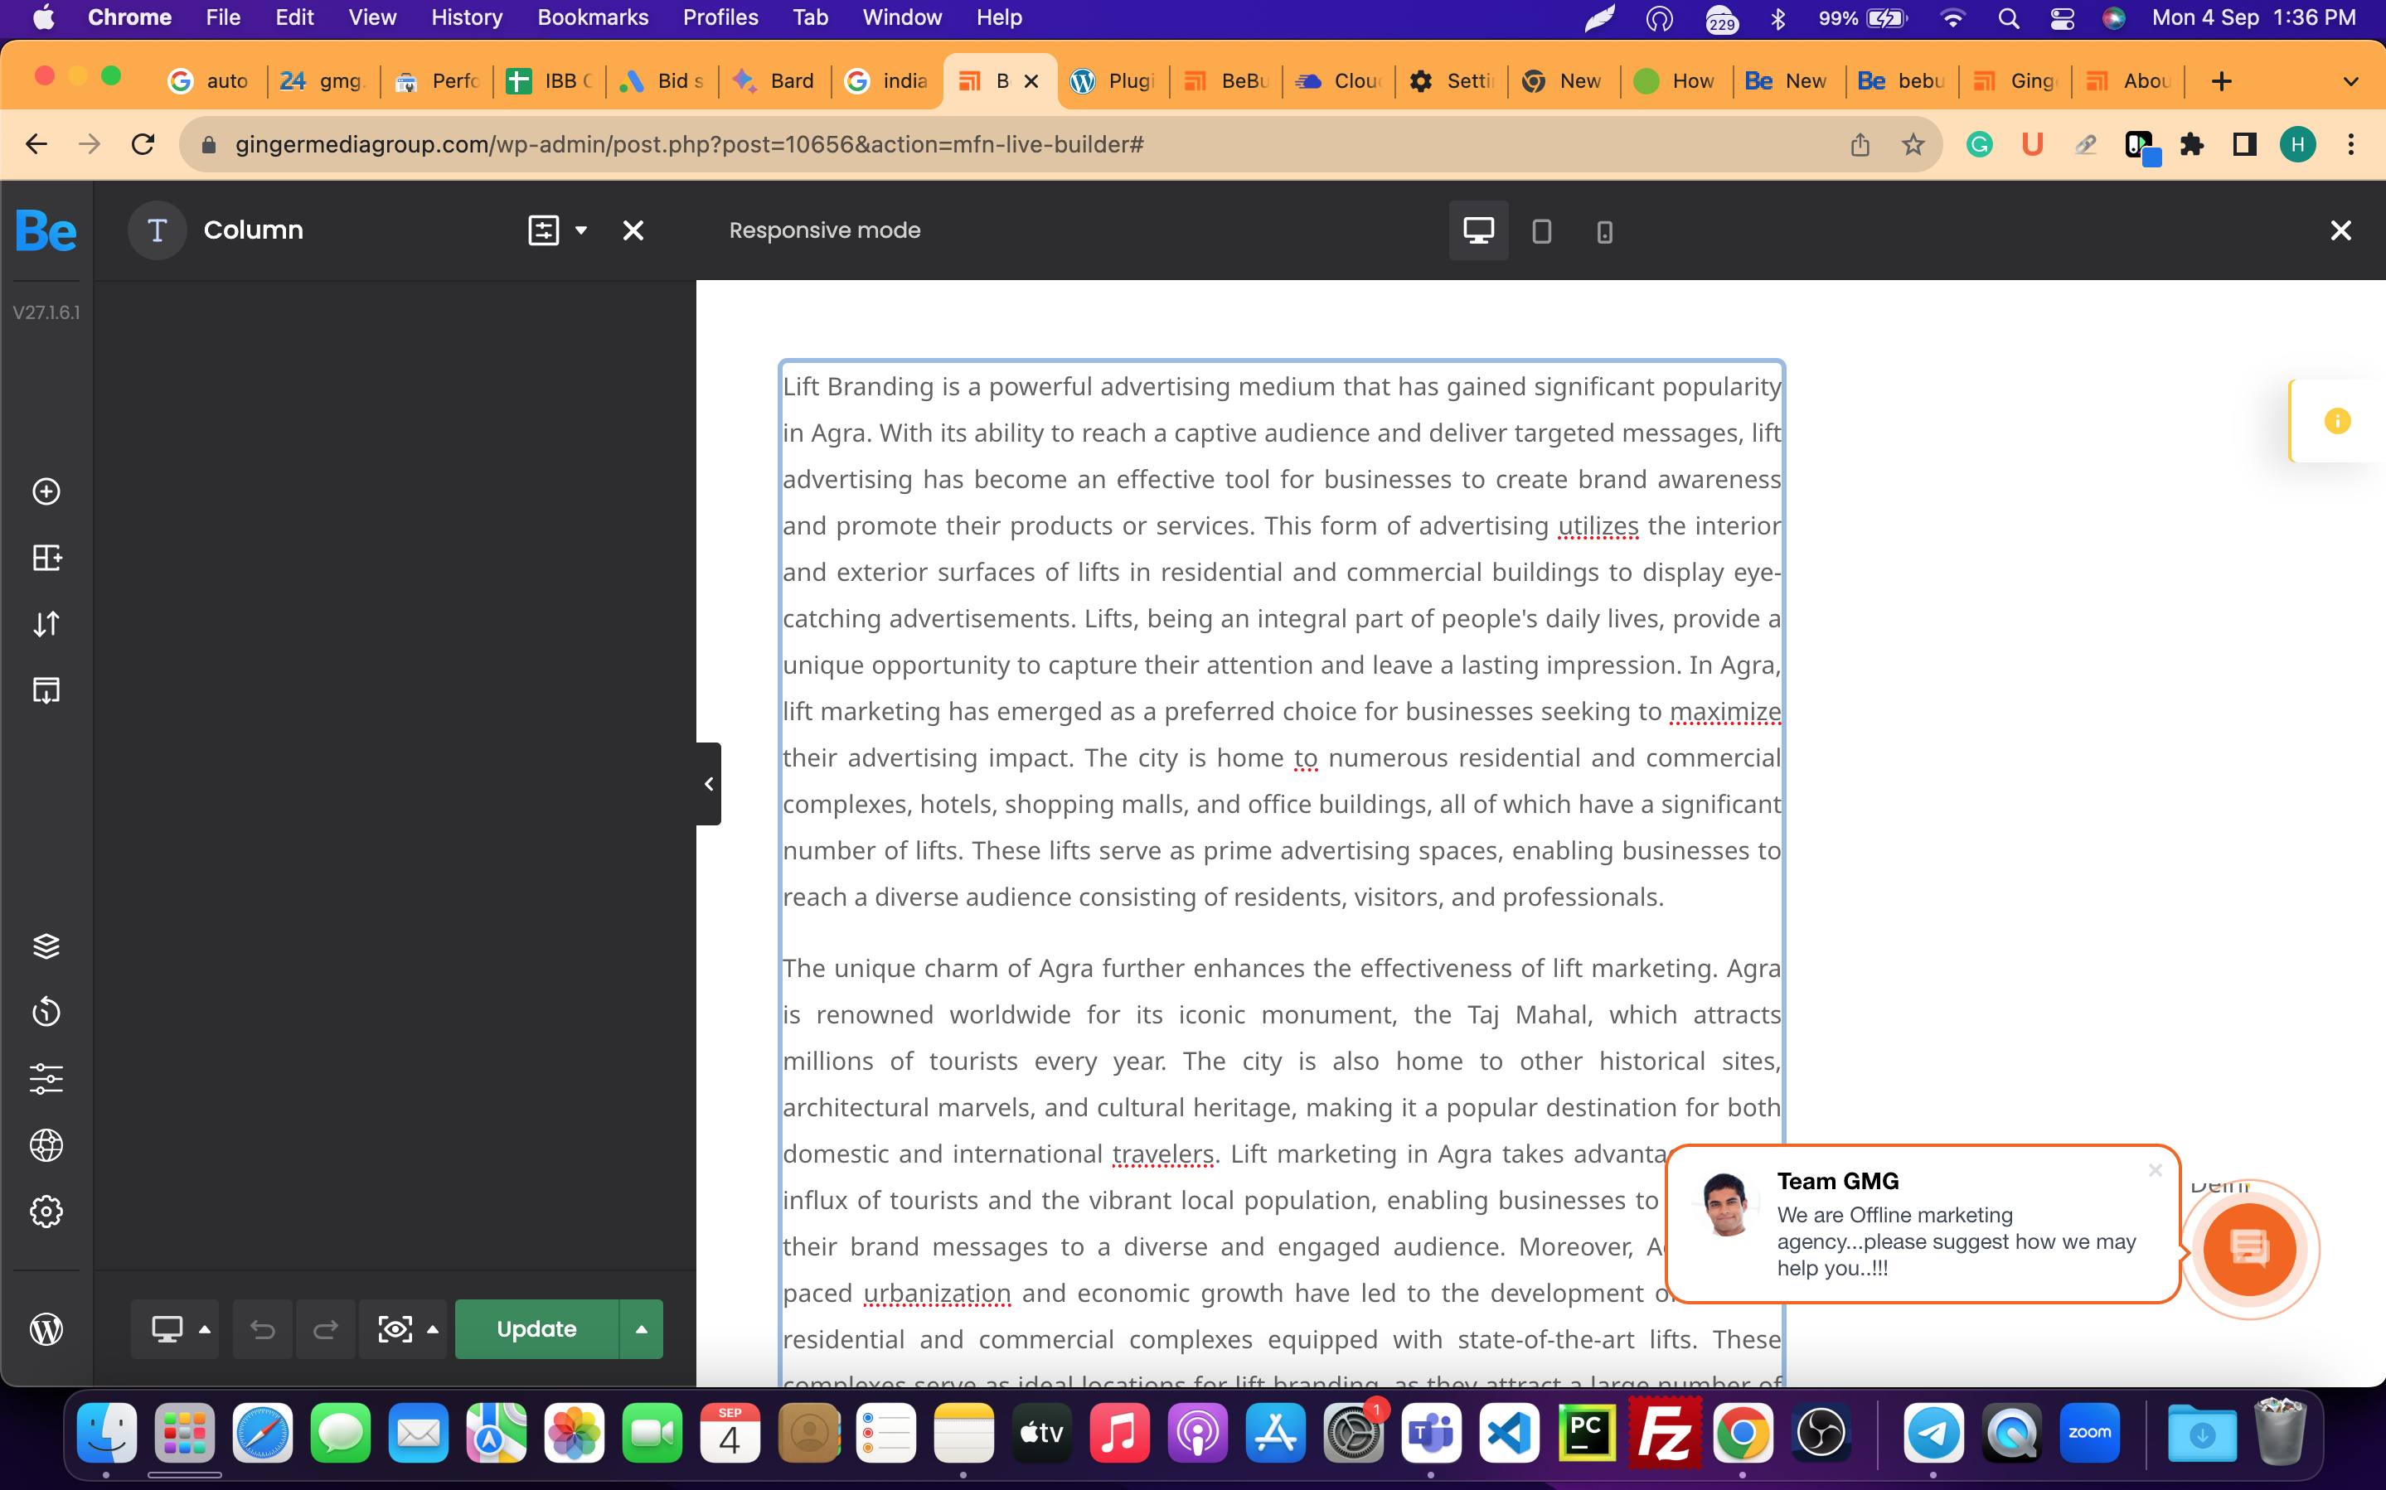Switch to the How tab
This screenshot has height=1490, width=2386.
coord(1676,81)
